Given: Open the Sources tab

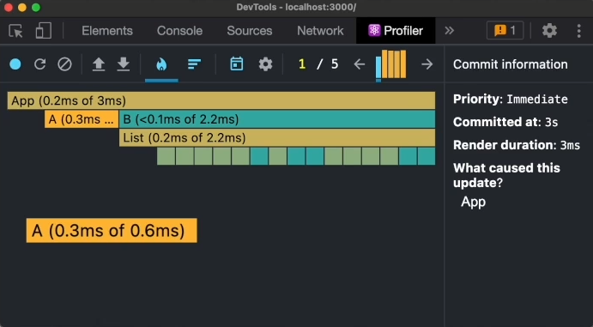Looking at the screenshot, I should (249, 31).
